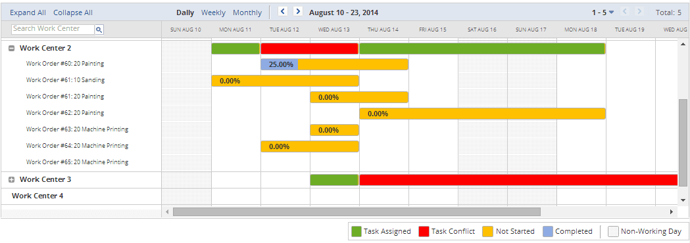Click the August 10 - 23, 2014 date label

(343, 12)
